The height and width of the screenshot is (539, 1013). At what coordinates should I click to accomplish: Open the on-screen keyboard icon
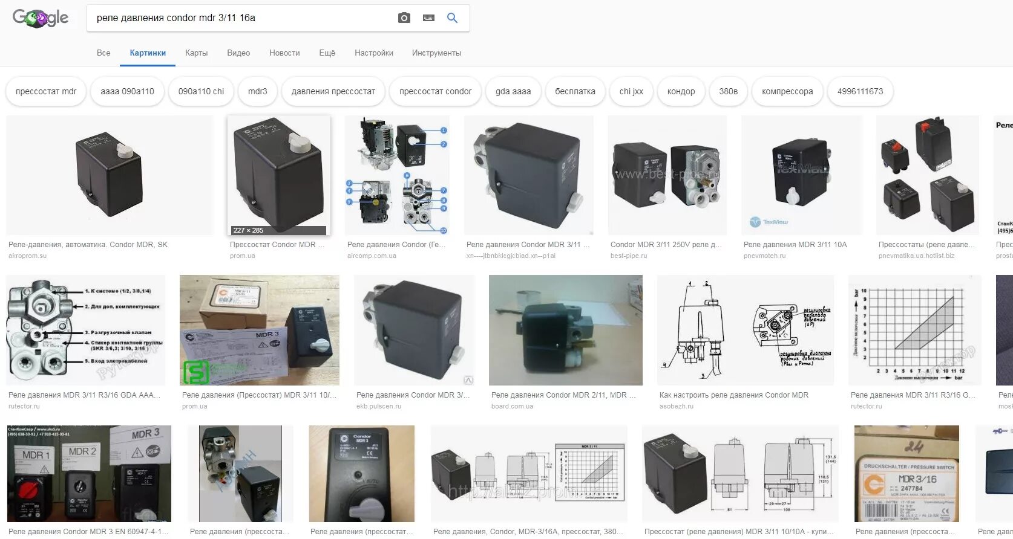[x=428, y=18]
